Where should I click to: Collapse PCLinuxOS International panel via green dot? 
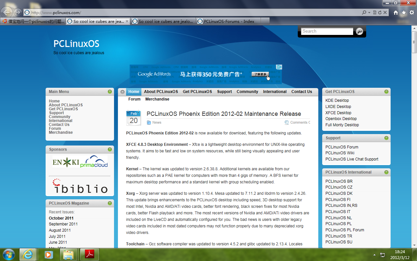(x=386, y=172)
